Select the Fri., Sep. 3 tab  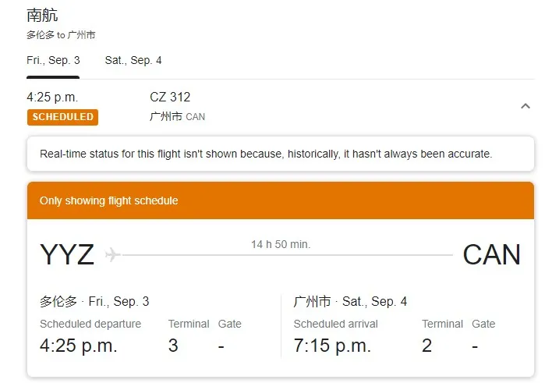click(53, 61)
